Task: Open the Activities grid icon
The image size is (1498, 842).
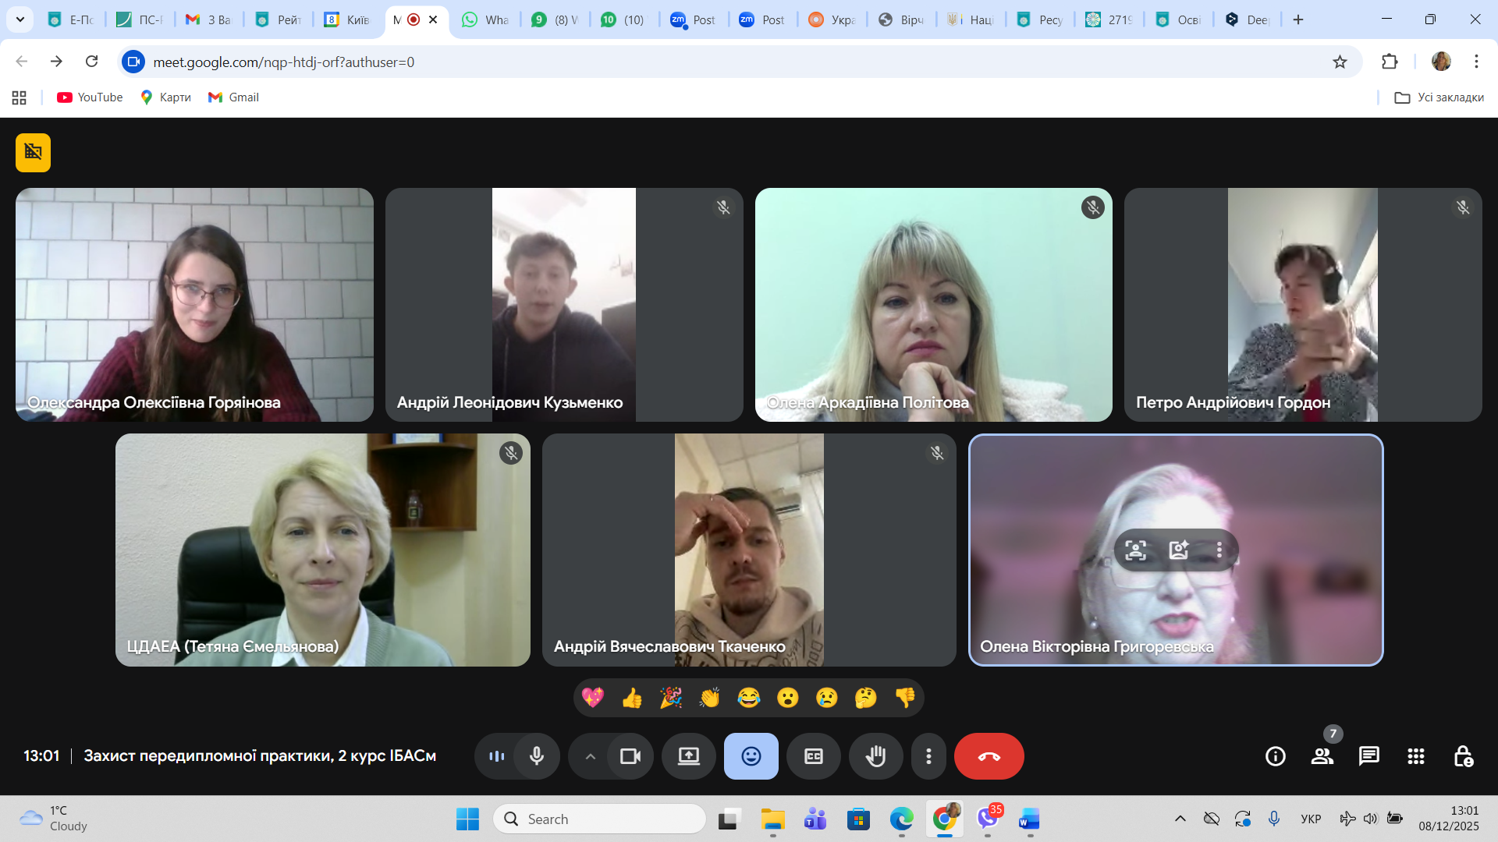Action: (x=1415, y=756)
